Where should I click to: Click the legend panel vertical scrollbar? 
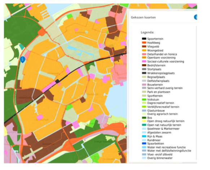coord(196,93)
